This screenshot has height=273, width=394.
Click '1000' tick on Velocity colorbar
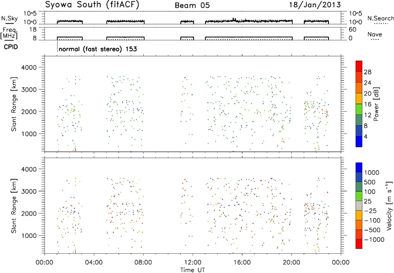click(371, 172)
